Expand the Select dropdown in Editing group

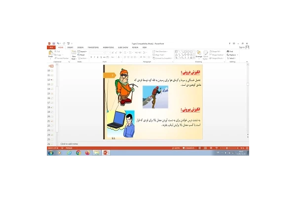231,58
